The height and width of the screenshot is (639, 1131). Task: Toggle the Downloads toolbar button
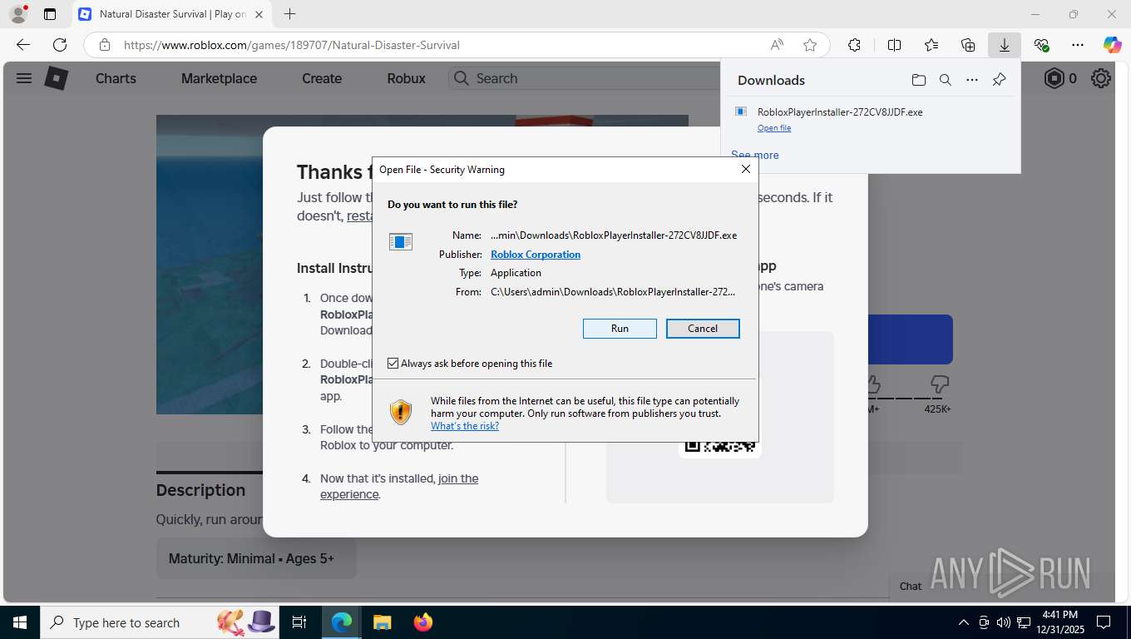[x=1005, y=45]
